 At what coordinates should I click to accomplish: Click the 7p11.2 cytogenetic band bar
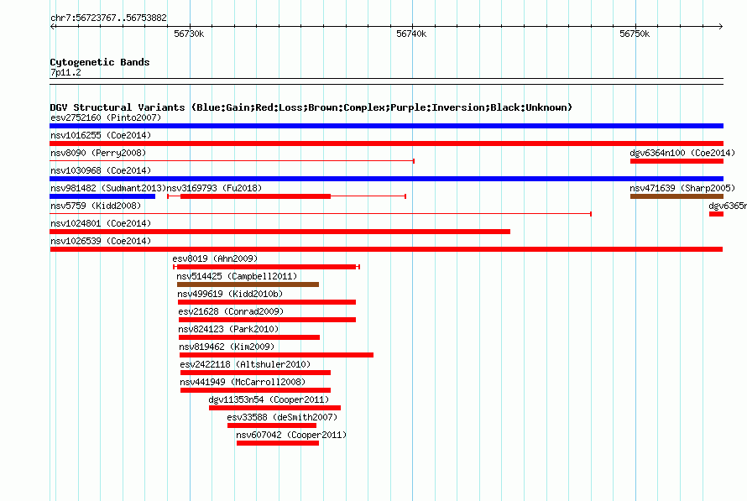pyautogui.click(x=386, y=81)
